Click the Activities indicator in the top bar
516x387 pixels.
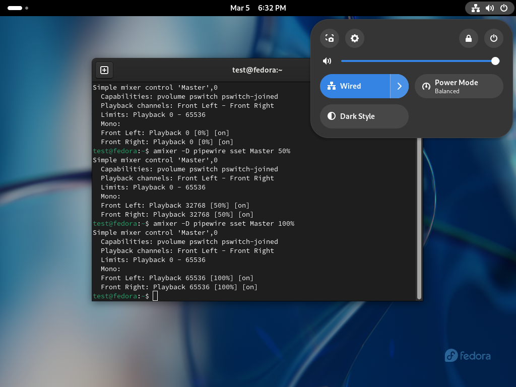coord(18,8)
